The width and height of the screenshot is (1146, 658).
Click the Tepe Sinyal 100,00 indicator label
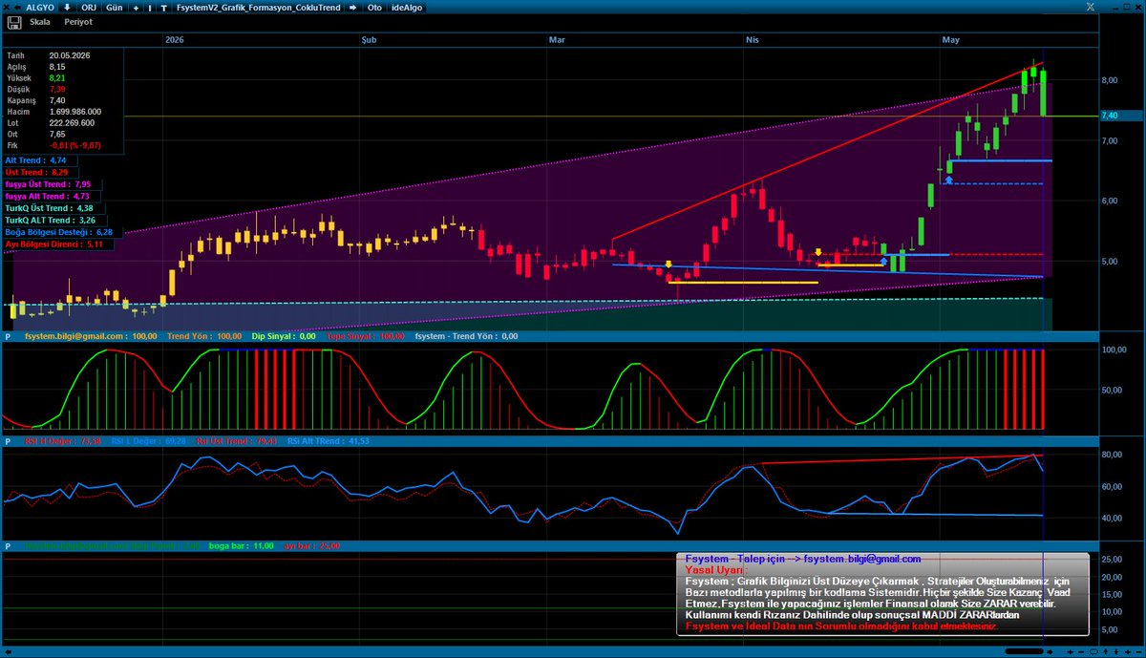(x=366, y=336)
